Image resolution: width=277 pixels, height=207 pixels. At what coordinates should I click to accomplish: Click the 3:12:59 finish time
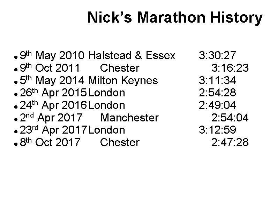217,130
